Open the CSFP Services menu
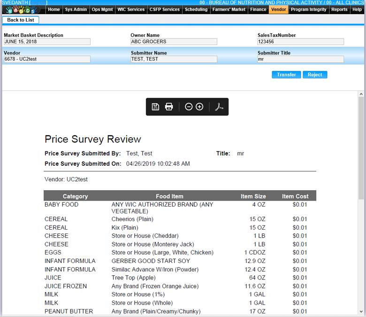366x317 pixels. point(165,9)
